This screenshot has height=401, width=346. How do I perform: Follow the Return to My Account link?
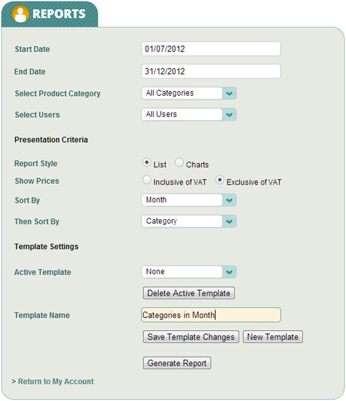[53, 382]
